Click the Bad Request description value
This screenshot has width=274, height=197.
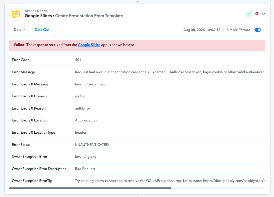click(85, 169)
